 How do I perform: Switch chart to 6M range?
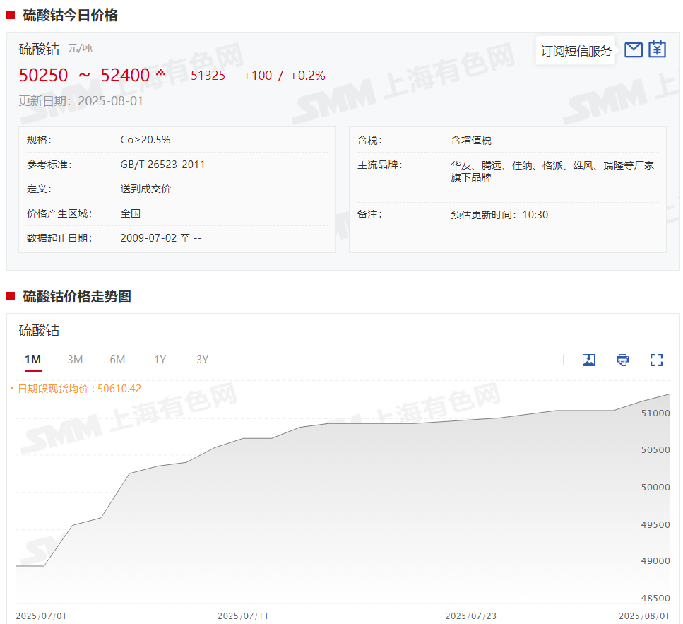pos(117,360)
